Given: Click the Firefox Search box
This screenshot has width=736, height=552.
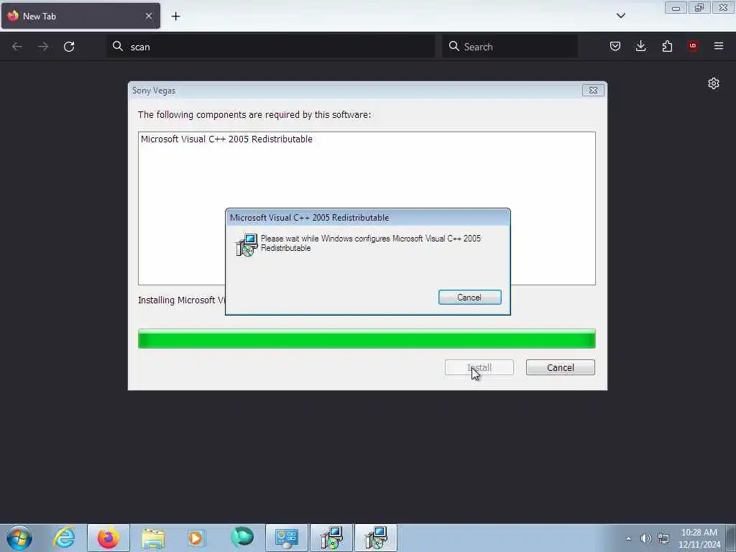Looking at the screenshot, I should pyautogui.click(x=510, y=47).
